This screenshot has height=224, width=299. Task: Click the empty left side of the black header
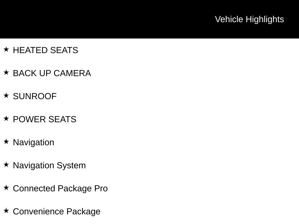point(88,19)
